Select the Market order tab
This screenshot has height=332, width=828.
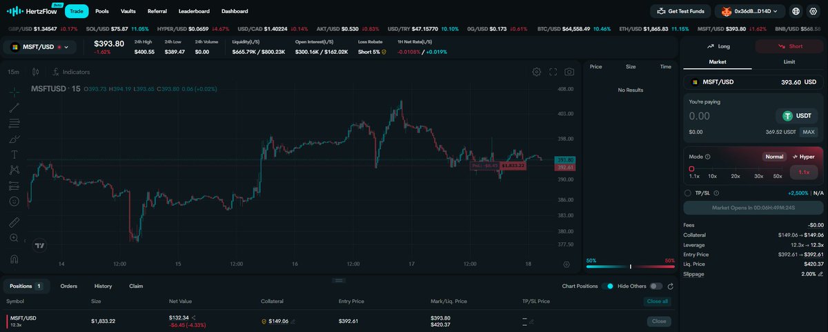click(x=718, y=62)
